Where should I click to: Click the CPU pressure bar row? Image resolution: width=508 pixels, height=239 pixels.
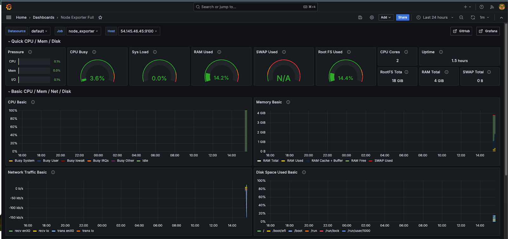click(x=34, y=62)
